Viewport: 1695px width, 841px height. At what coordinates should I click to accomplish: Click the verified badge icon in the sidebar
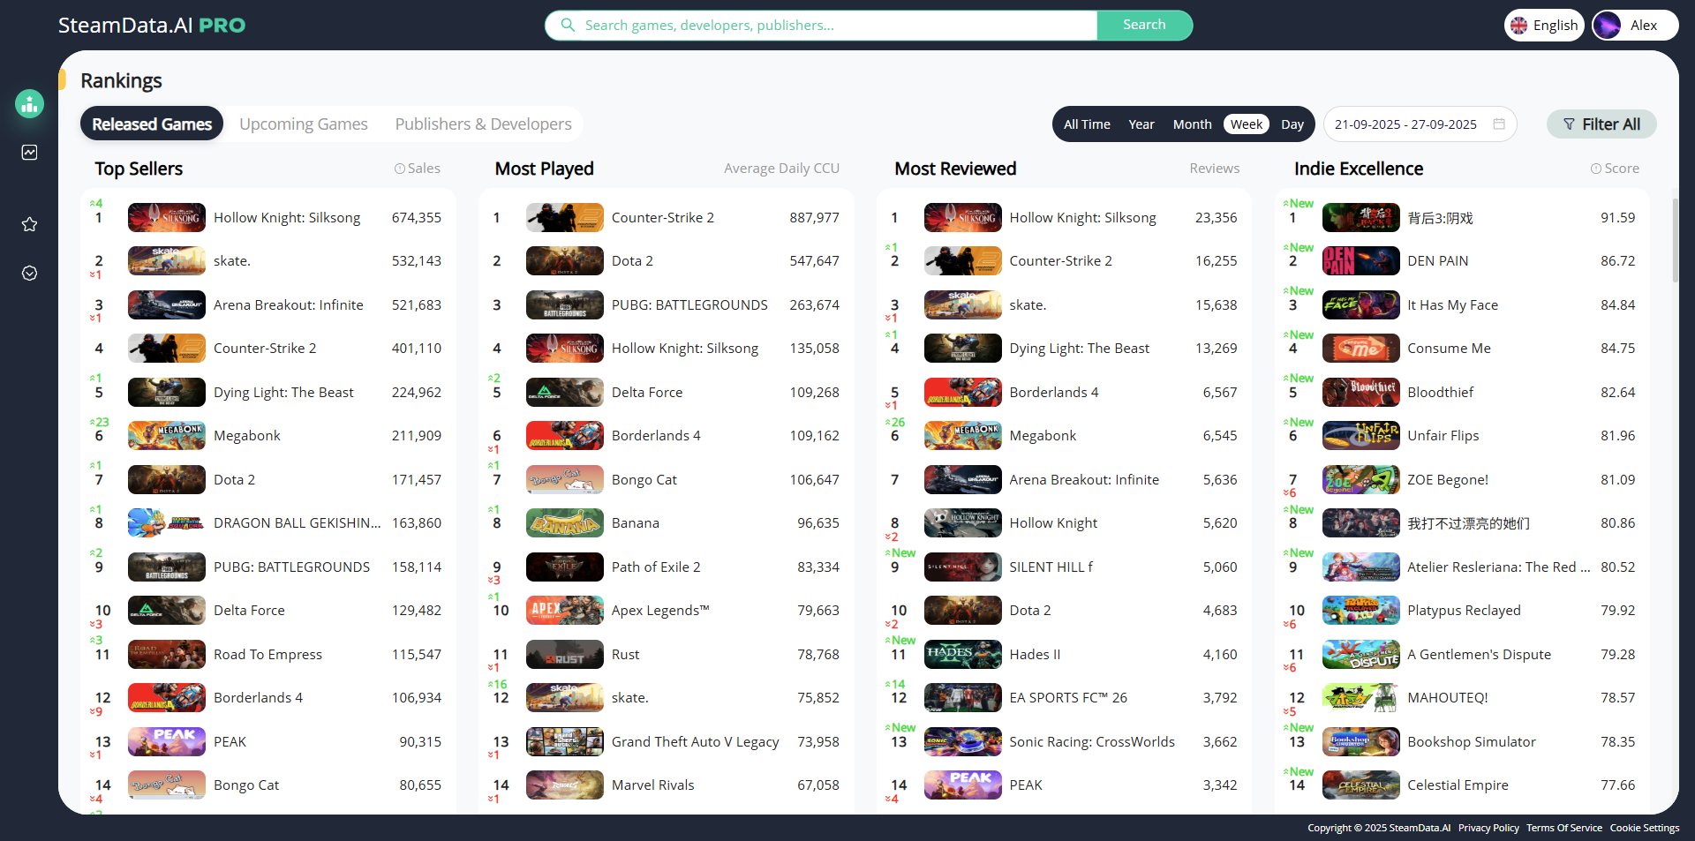click(x=29, y=274)
